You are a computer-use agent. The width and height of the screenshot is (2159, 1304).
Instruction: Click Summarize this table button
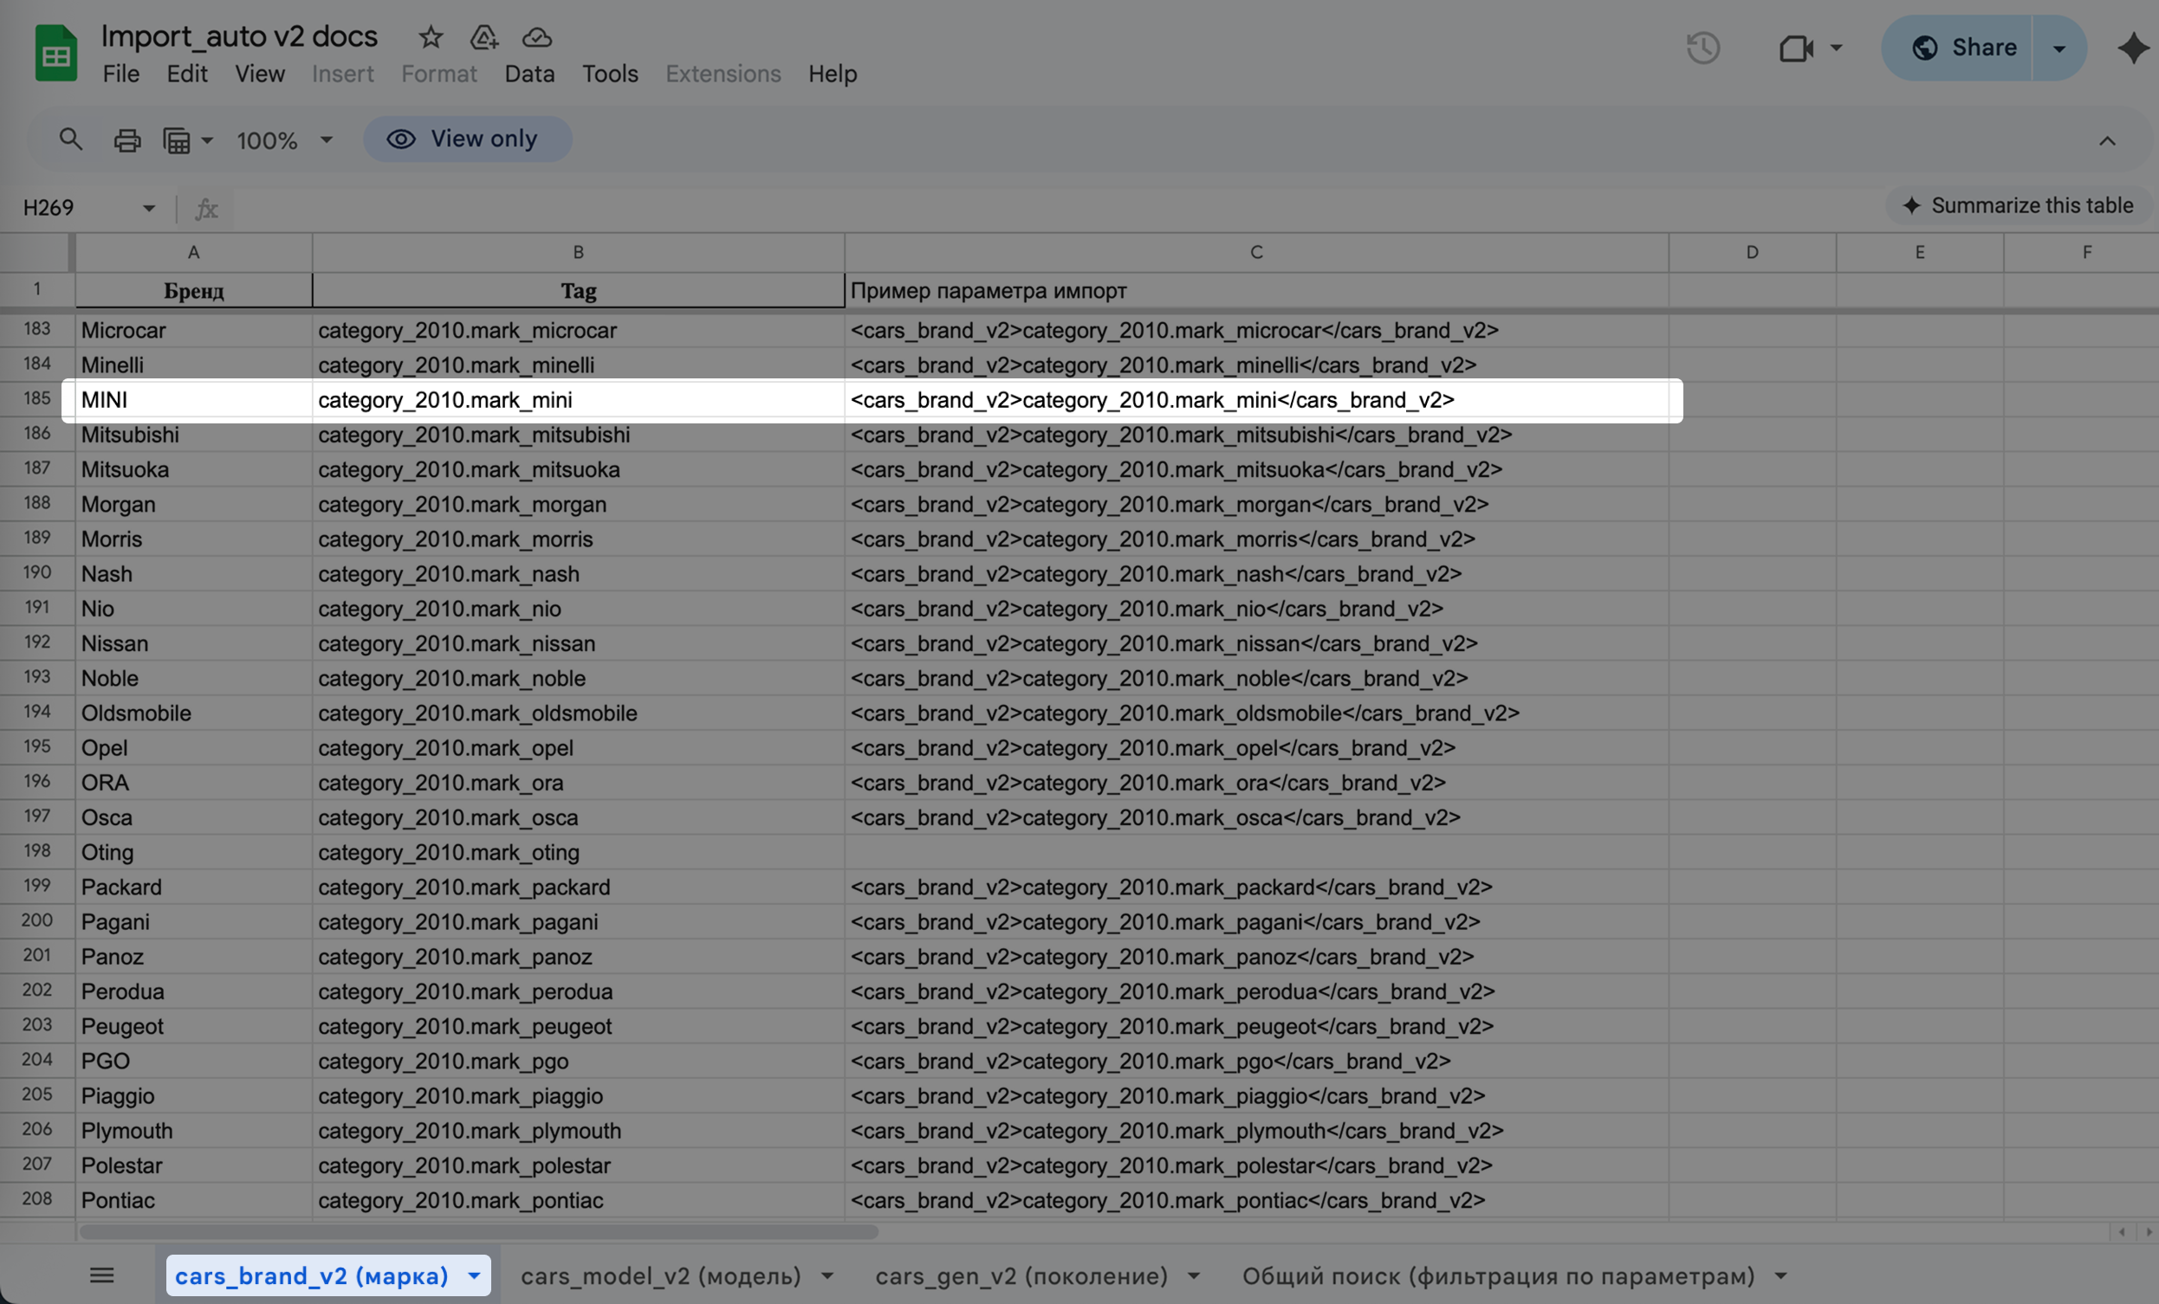2018,205
